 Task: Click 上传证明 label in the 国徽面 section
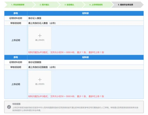coord(16,84)
